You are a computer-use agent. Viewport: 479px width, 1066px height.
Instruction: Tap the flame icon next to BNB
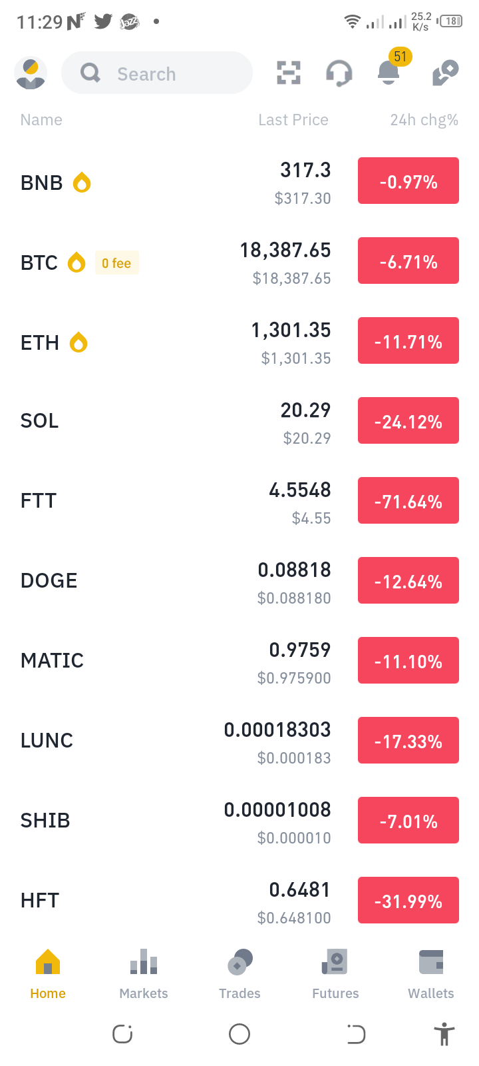(82, 182)
